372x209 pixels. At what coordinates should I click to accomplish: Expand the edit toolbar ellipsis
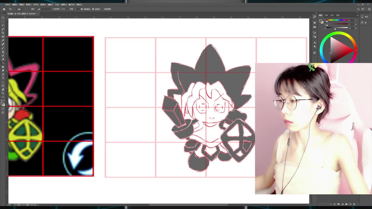click(3, 97)
